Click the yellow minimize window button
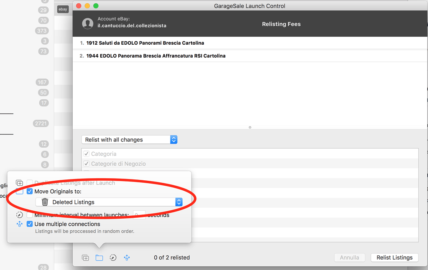Viewport: 428px width, 270px height. coord(87,6)
